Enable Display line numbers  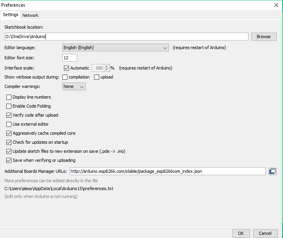pyautogui.click(x=9, y=97)
